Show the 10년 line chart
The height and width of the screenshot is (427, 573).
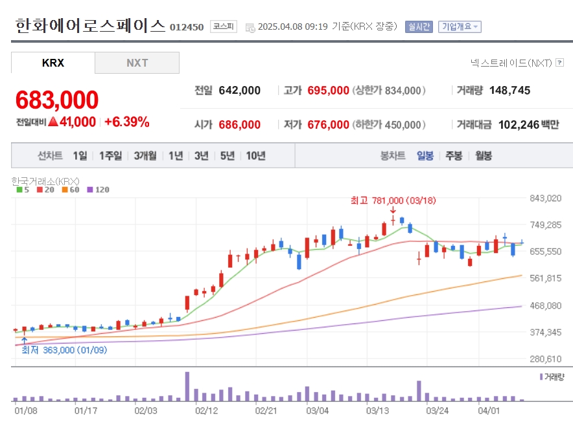(x=256, y=156)
